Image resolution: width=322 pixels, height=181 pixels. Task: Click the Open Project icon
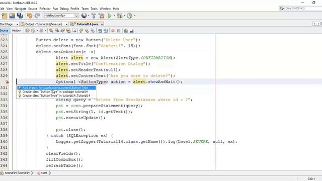pos(12,16)
